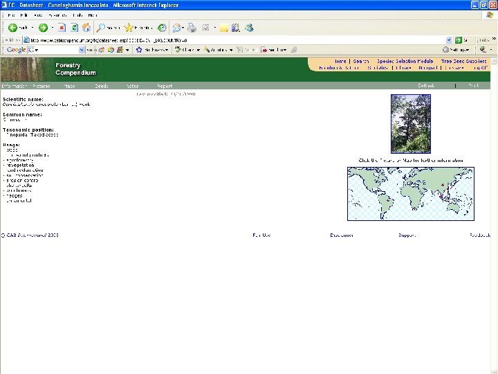Switch to the Report tab
Image resolution: width=498 pixels, height=374 pixels.
165,86
